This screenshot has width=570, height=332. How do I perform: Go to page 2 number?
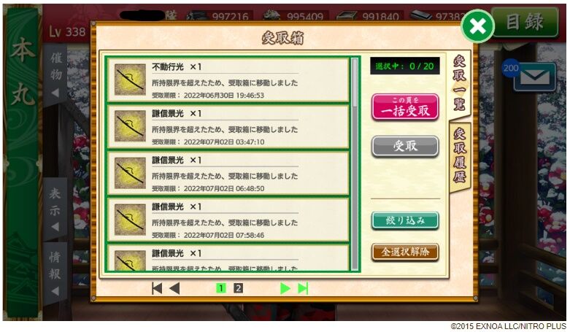click(238, 288)
